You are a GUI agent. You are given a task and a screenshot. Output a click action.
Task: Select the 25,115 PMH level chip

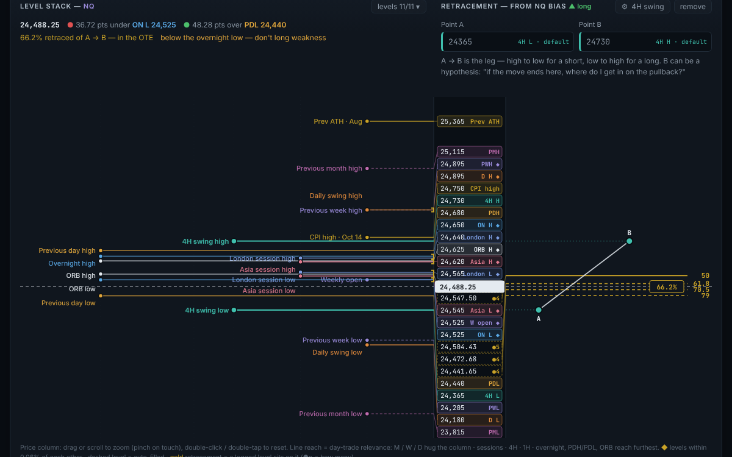point(470,152)
